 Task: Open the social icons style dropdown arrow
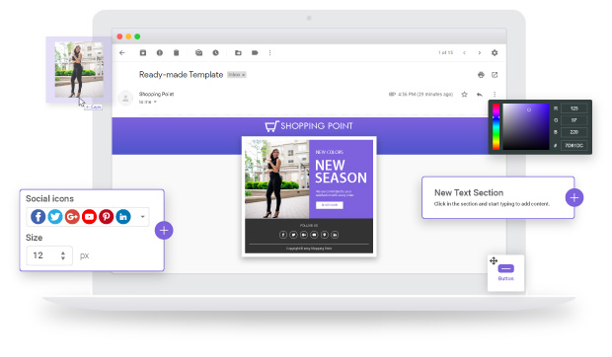[142, 217]
